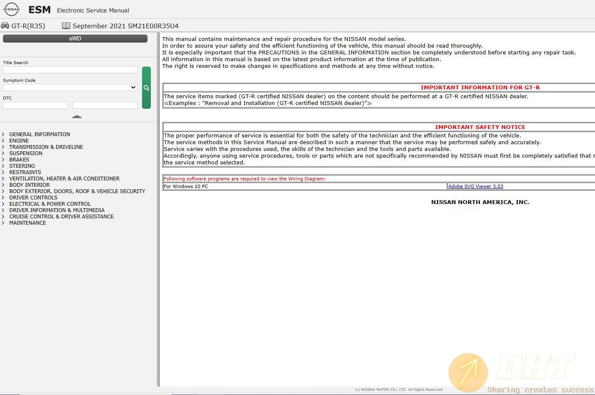595x395 pixels.
Task: Expand the BODY INTERIOR chevron
Action: pyautogui.click(x=3, y=185)
